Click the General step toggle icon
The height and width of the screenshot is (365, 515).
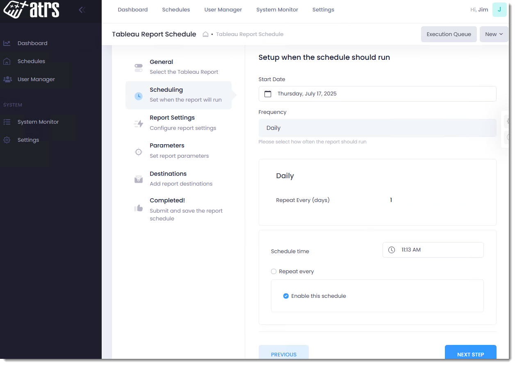click(x=139, y=68)
